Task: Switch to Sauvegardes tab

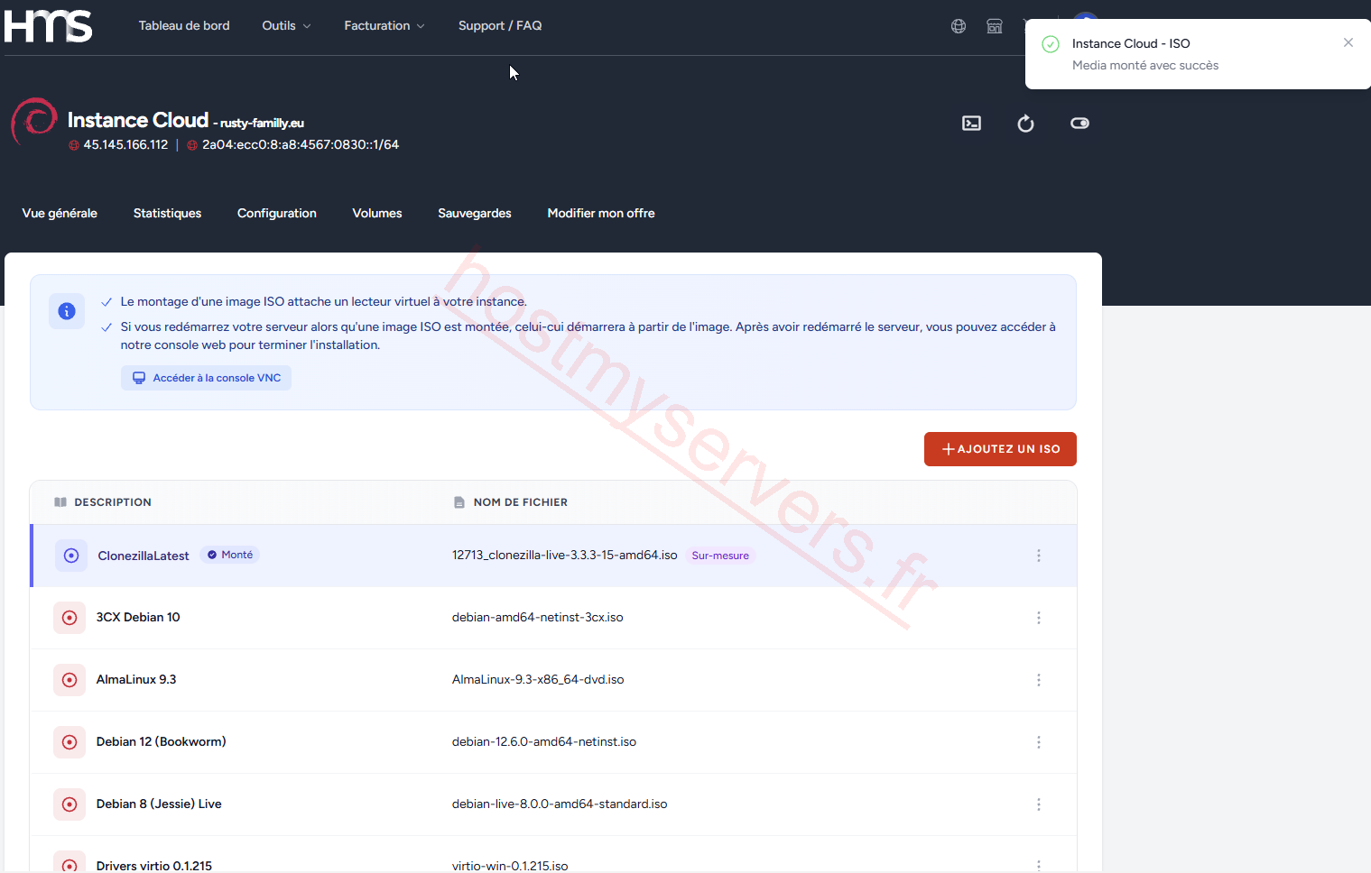Action: point(475,213)
